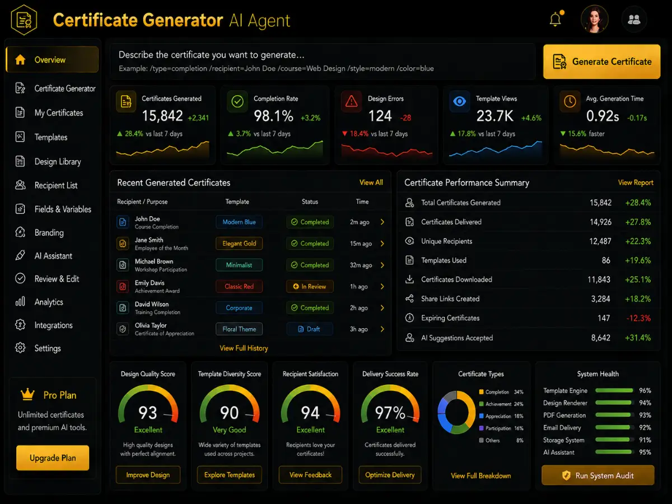This screenshot has height=504, width=672.
Task: Click the Pro Plan crown icon
Action: [27, 394]
